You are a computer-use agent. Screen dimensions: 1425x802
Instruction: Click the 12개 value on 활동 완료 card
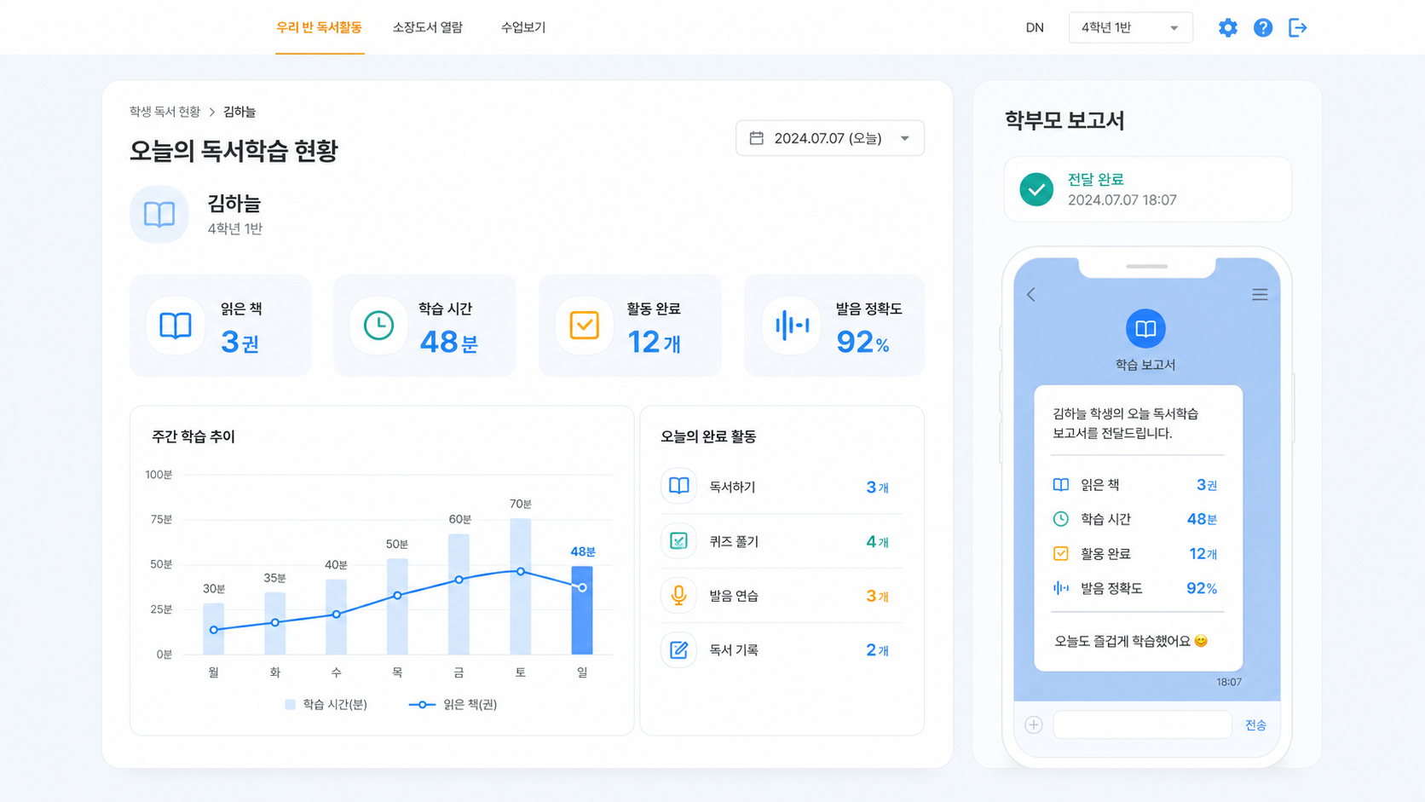(654, 343)
